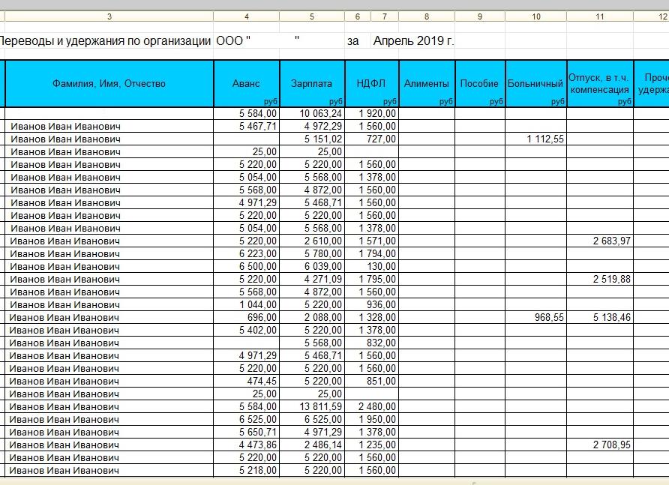Select the salary cell 5 151,02

coord(312,139)
